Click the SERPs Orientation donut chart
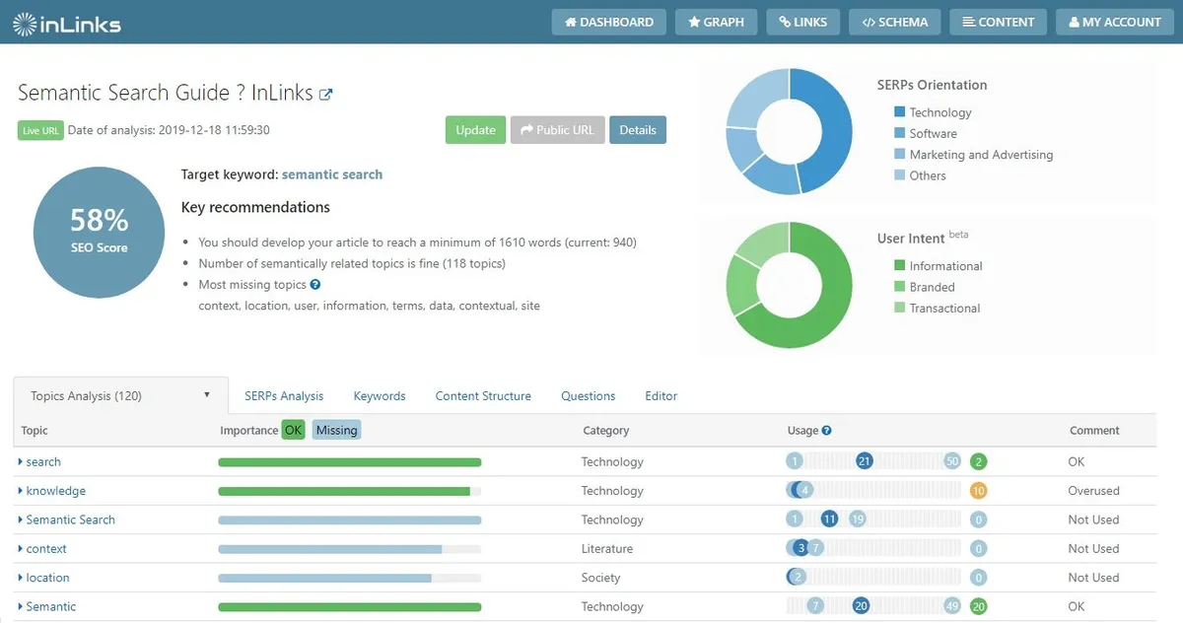The height and width of the screenshot is (623, 1183). point(789,131)
